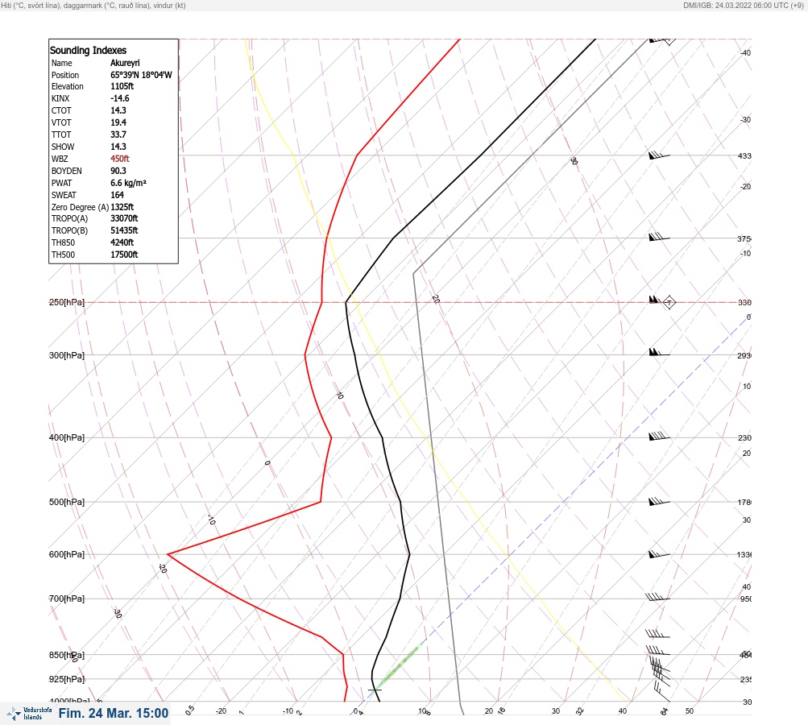The height and width of the screenshot is (725, 808).
Task: Click the wind barb beside the 375 height label
Action: tap(659, 237)
